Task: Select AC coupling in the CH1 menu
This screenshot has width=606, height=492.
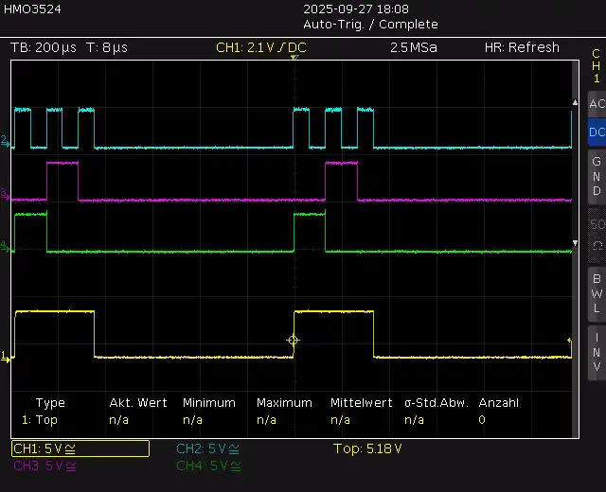Action: pos(596,104)
